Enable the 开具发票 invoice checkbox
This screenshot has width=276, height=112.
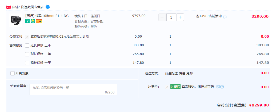click(x=13, y=73)
